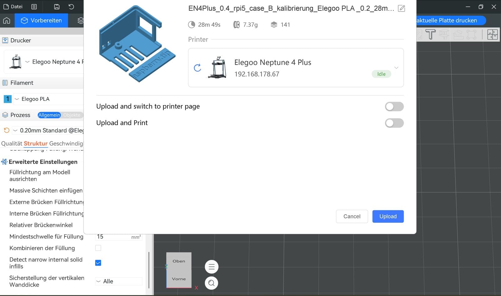Click the round magnifier zoom button in viewport
The height and width of the screenshot is (296, 501).
tap(211, 283)
